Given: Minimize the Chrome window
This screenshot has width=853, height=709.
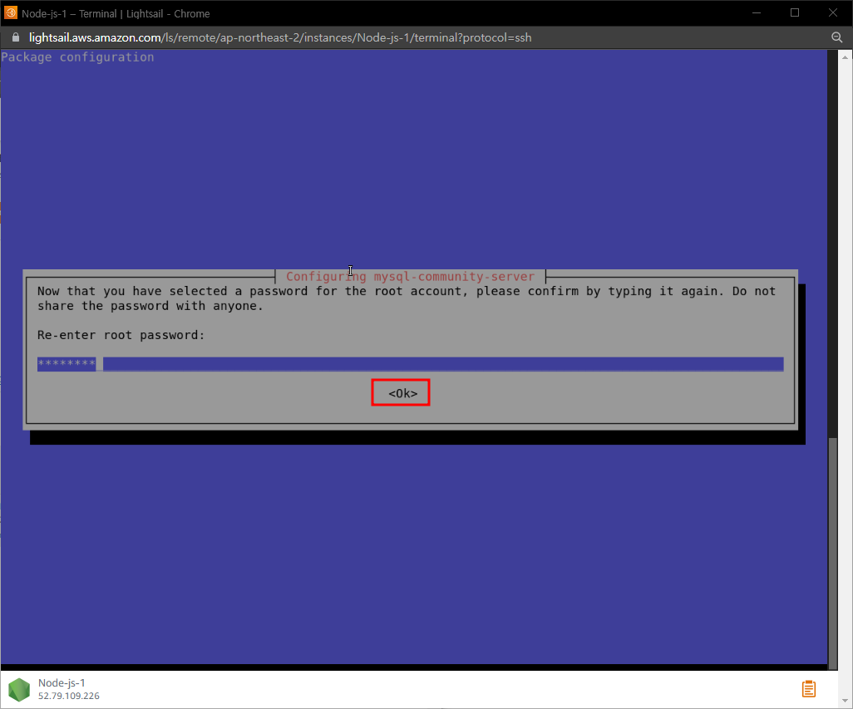Looking at the screenshot, I should (757, 12).
